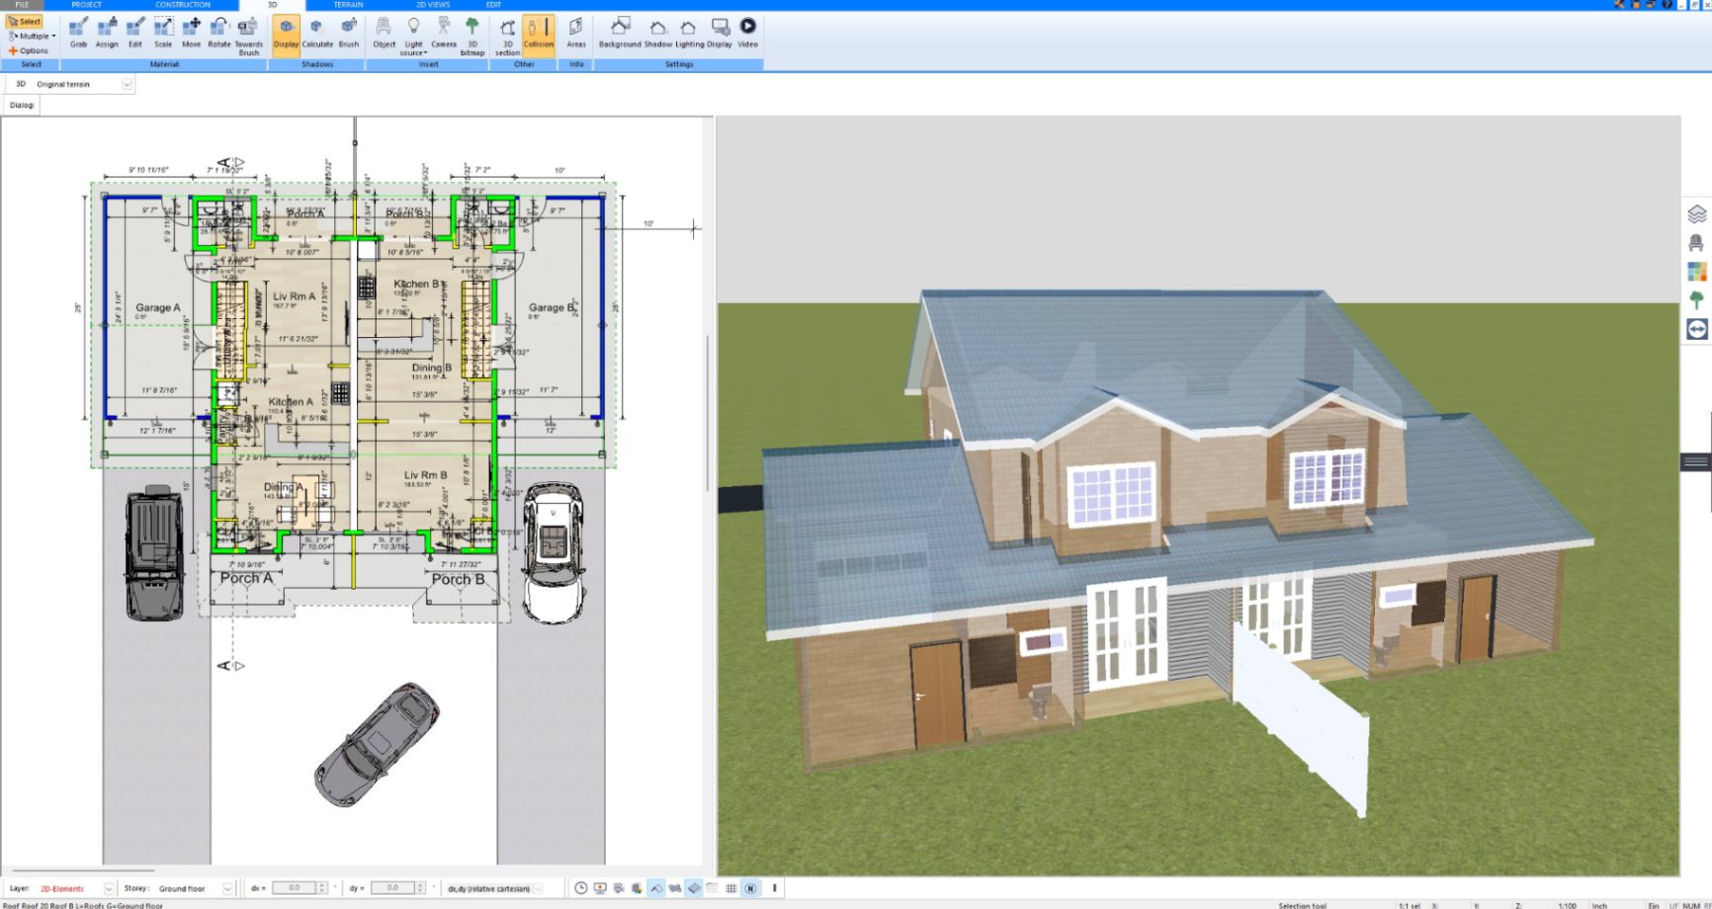Toggle the clock icon in bottom toolbar
1712x909 pixels.
click(581, 888)
